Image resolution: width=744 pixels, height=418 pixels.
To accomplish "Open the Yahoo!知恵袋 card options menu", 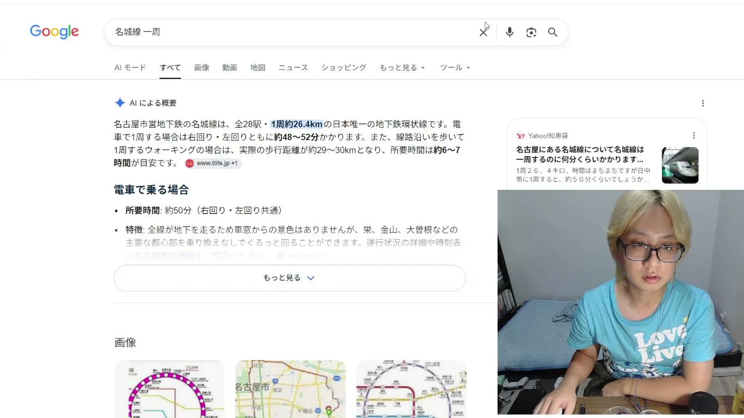I will (x=693, y=135).
